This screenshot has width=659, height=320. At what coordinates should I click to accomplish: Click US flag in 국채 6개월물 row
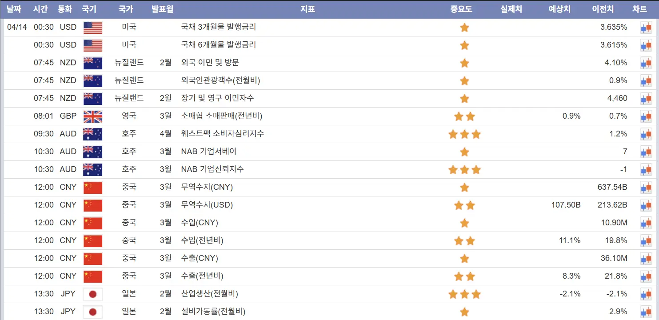93,45
